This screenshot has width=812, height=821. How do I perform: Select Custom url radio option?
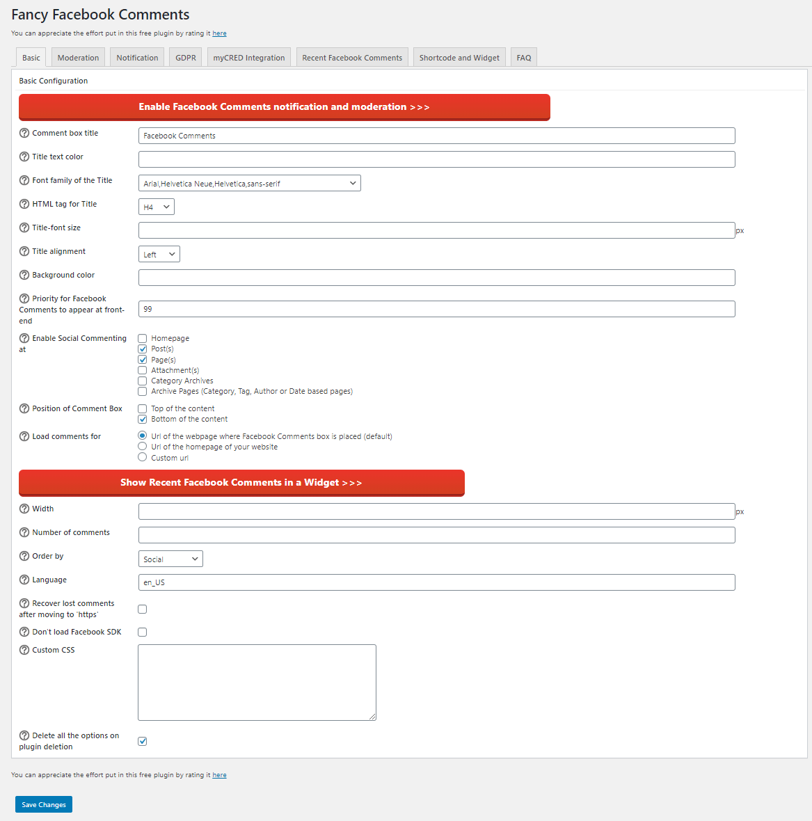(x=143, y=457)
